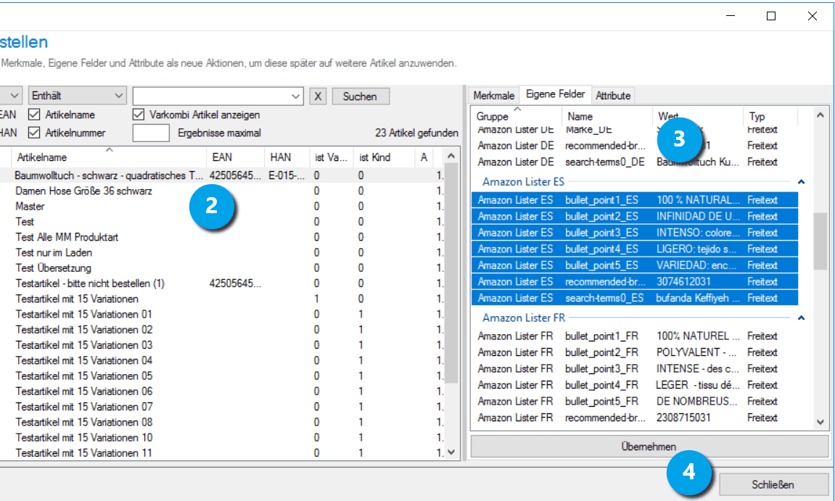Sort by HAN column header
The image size is (835, 501).
tap(287, 157)
